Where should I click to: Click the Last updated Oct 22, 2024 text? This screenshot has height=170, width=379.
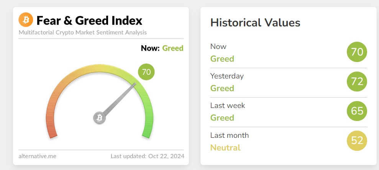147,156
